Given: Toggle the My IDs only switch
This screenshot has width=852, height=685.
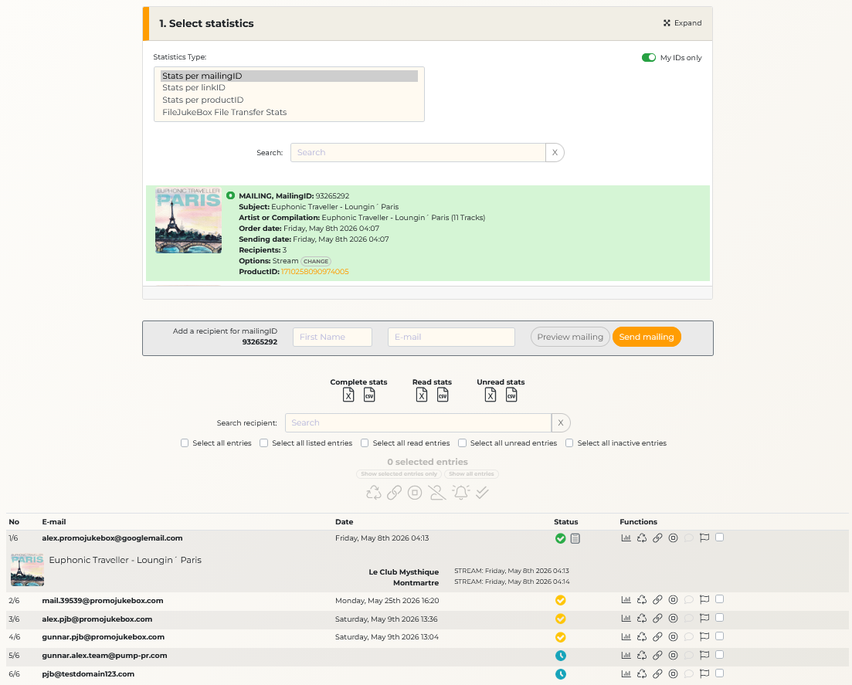Looking at the screenshot, I should [649, 58].
